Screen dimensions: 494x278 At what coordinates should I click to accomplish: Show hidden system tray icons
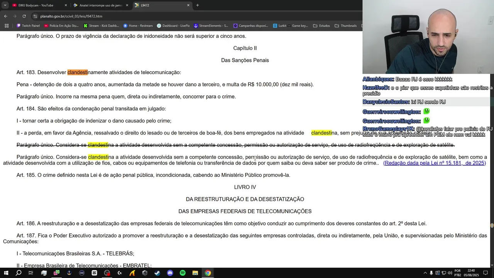425,273
